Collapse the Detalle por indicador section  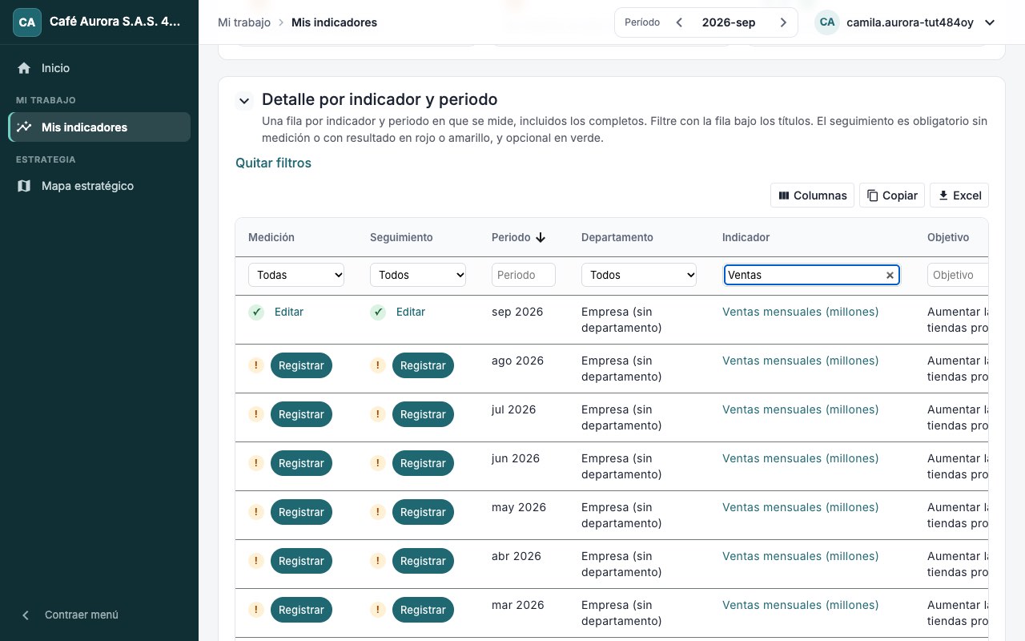pyautogui.click(x=244, y=101)
